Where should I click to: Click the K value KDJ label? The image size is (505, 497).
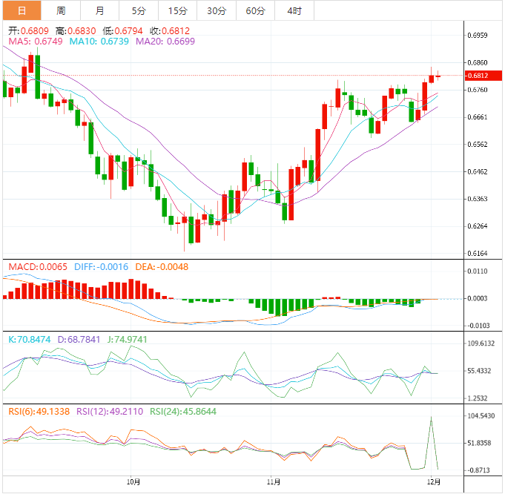30,340
